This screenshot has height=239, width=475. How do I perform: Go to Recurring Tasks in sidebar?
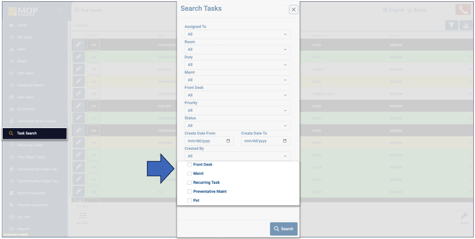click(x=30, y=145)
